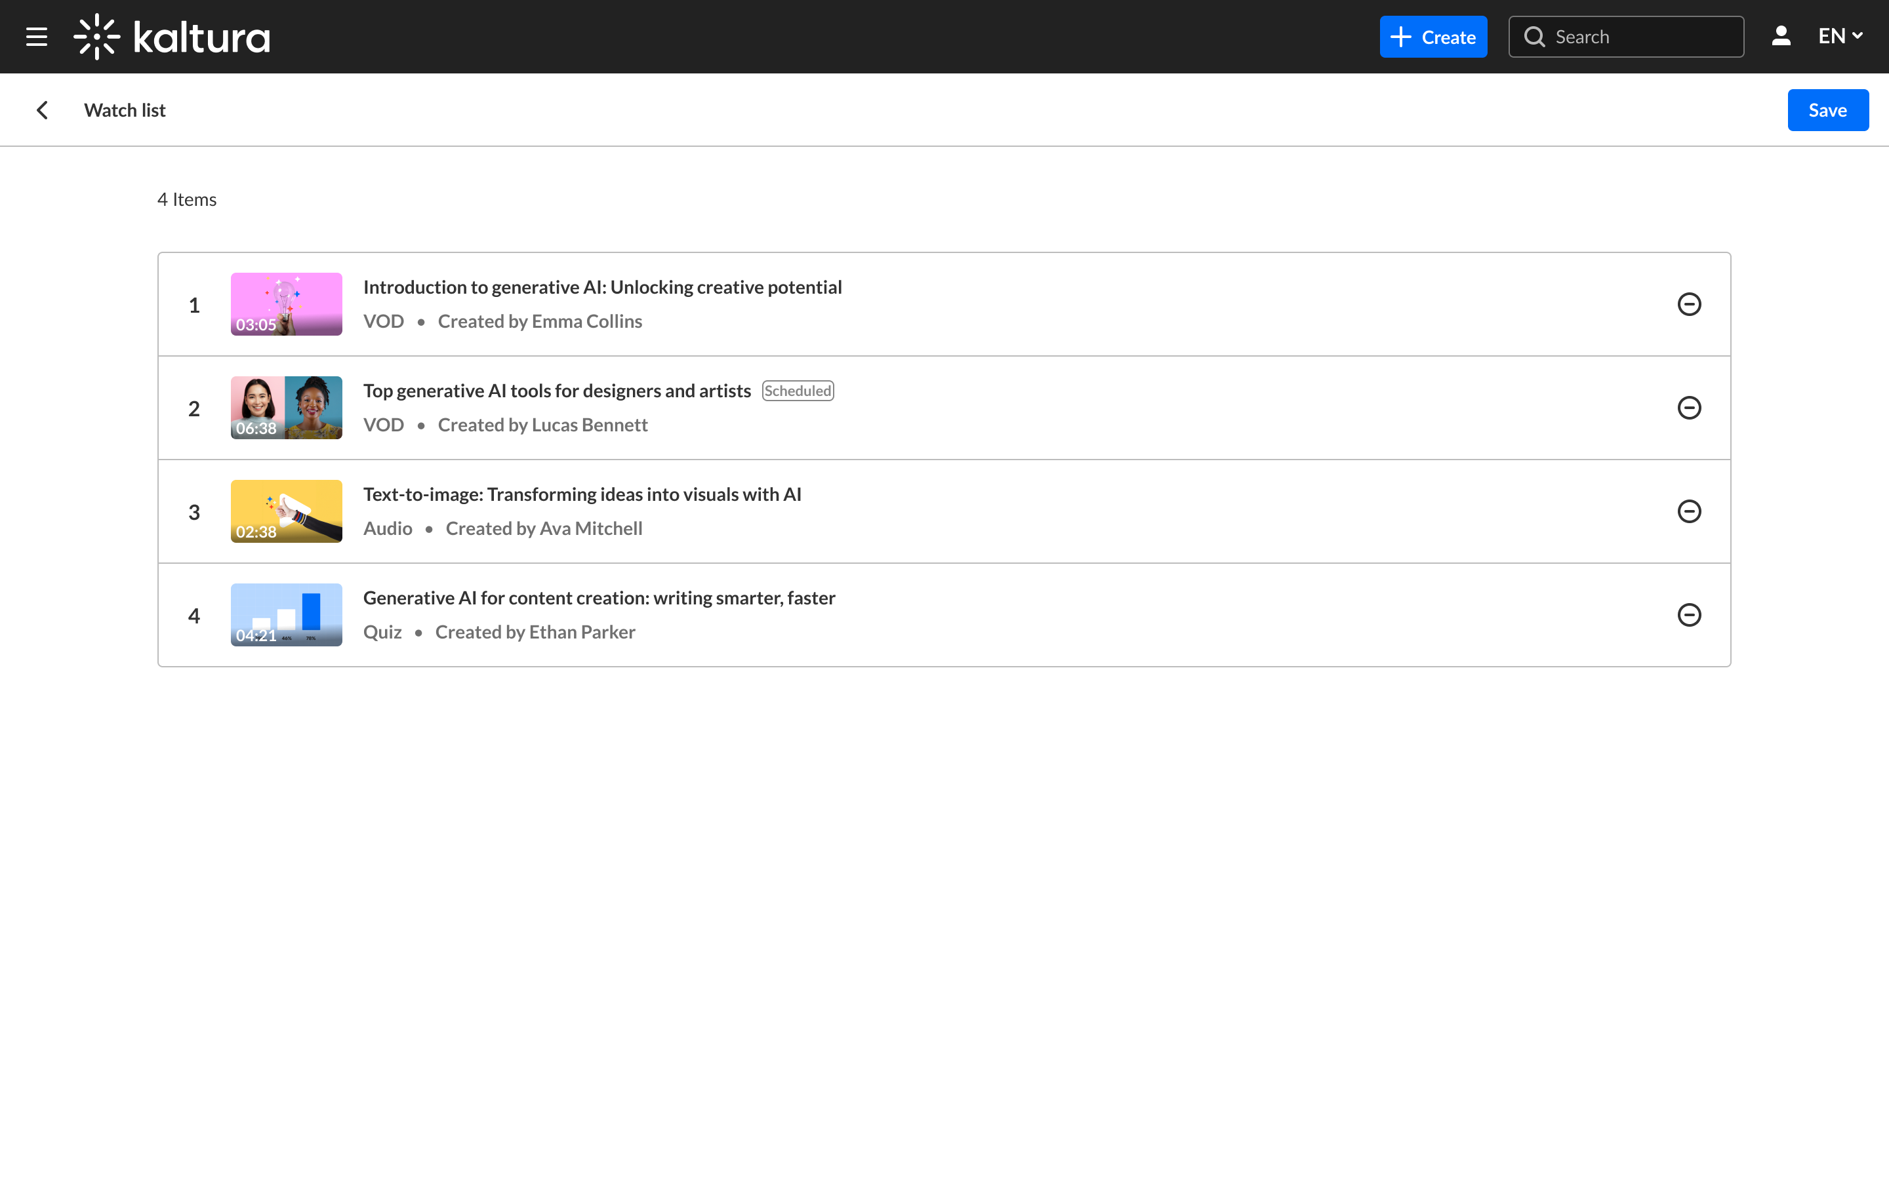Click the Scheduled badge on item two
This screenshot has height=1180, width=1889.
(798, 391)
